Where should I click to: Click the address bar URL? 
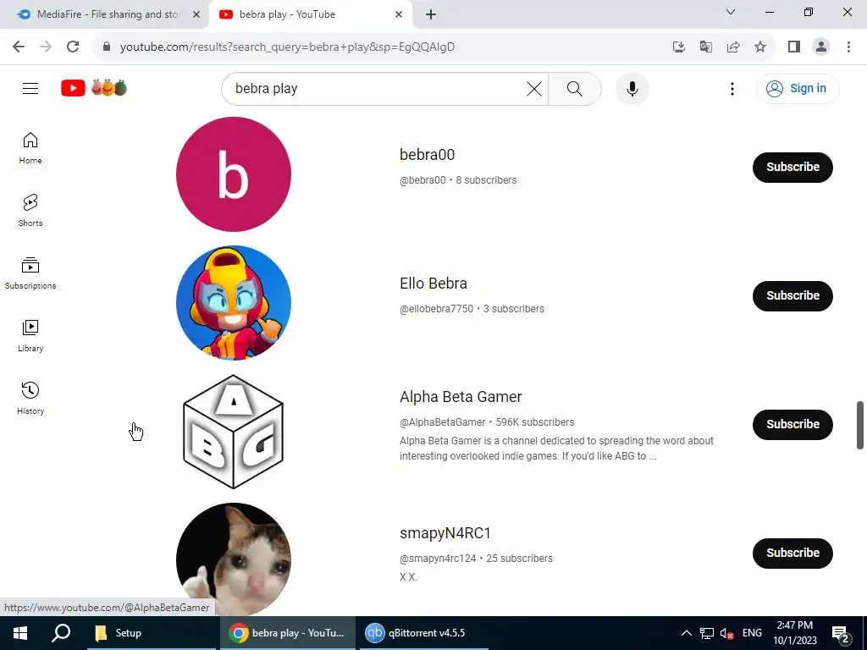(288, 47)
